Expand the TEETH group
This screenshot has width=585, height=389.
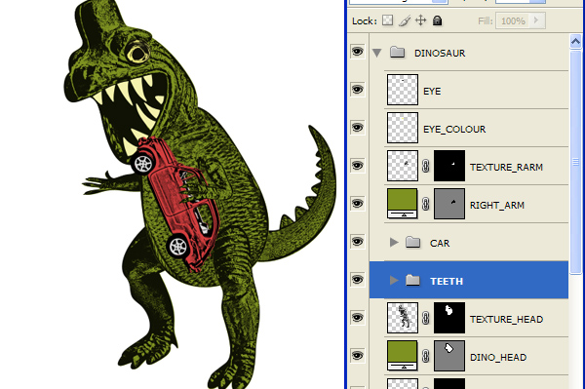click(394, 280)
